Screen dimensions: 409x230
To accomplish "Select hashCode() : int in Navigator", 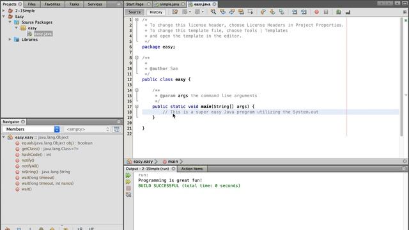I will tap(36, 155).
